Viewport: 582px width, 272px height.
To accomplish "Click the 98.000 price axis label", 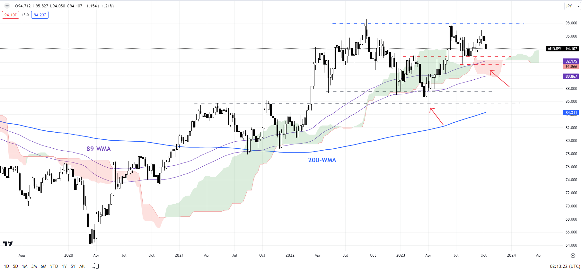I will [571, 23].
